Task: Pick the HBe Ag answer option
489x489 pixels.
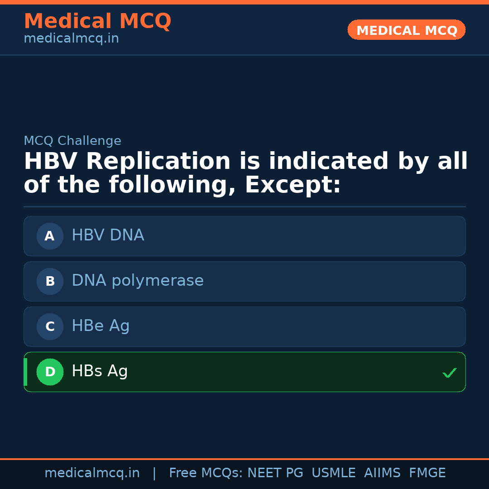Action: [x=244, y=326]
